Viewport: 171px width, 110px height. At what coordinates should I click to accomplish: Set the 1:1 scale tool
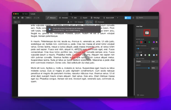pyautogui.click(x=70, y=22)
